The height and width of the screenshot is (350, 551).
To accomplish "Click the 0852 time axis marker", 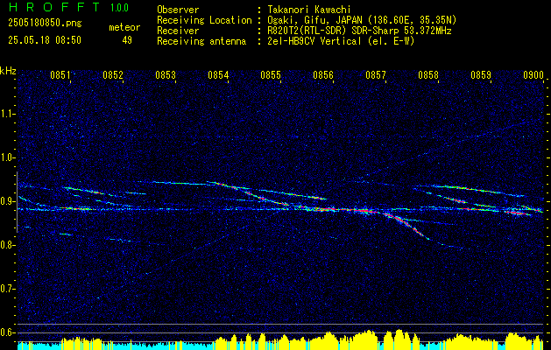I will pyautogui.click(x=113, y=75).
